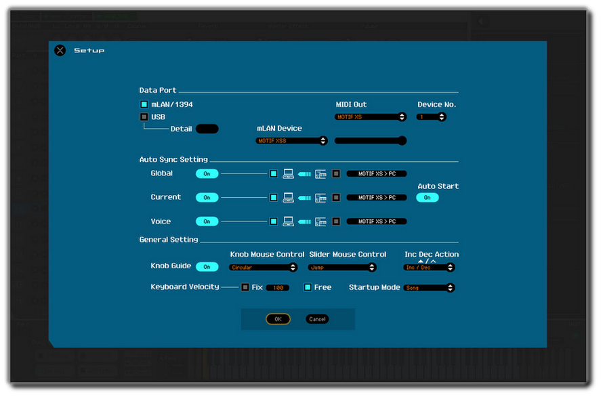Toggle the mLAN/1394 checkbox

tap(144, 104)
